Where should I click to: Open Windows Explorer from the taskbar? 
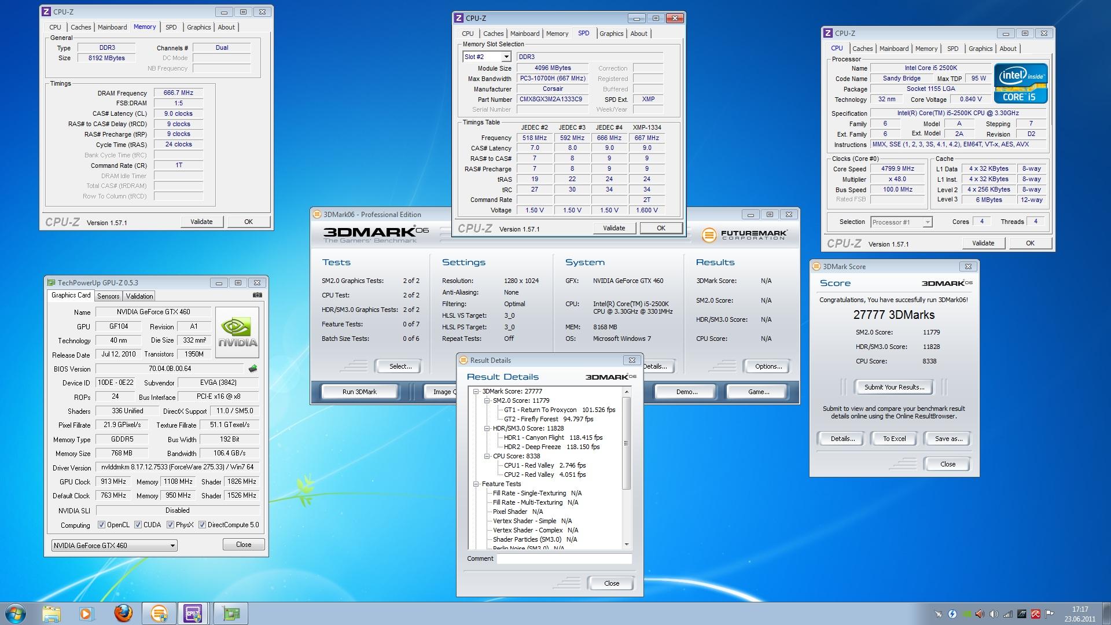(x=51, y=613)
